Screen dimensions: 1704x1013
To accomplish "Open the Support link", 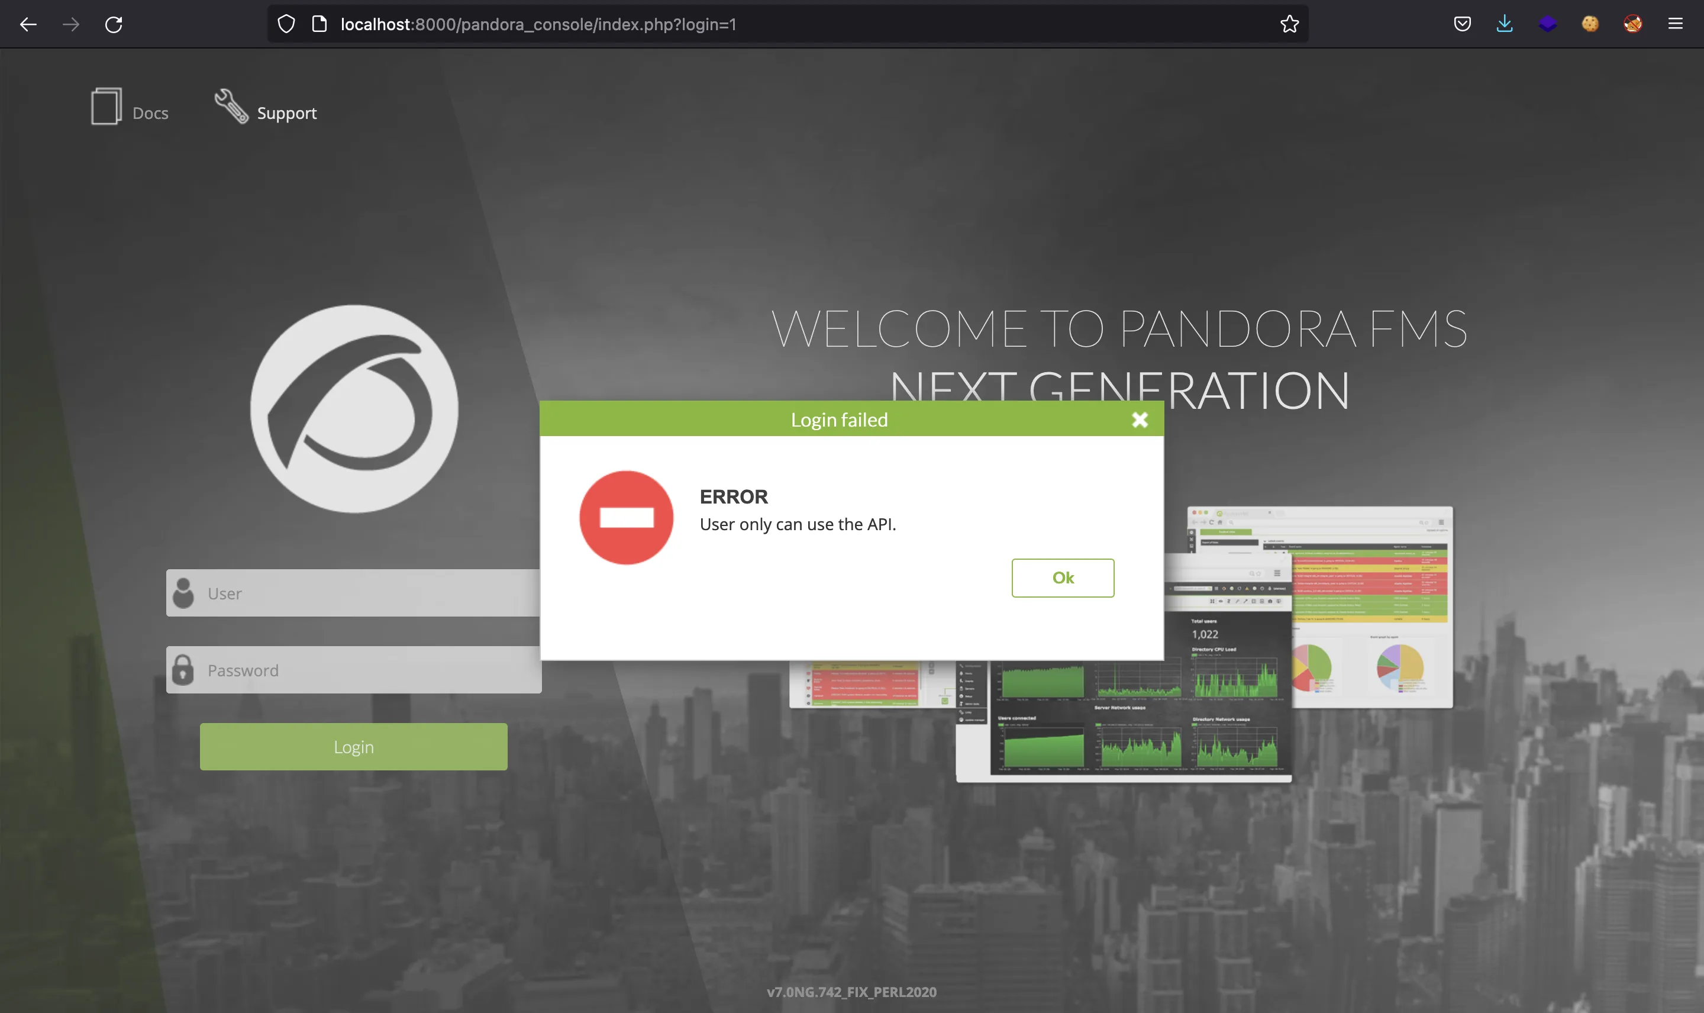I will [286, 114].
